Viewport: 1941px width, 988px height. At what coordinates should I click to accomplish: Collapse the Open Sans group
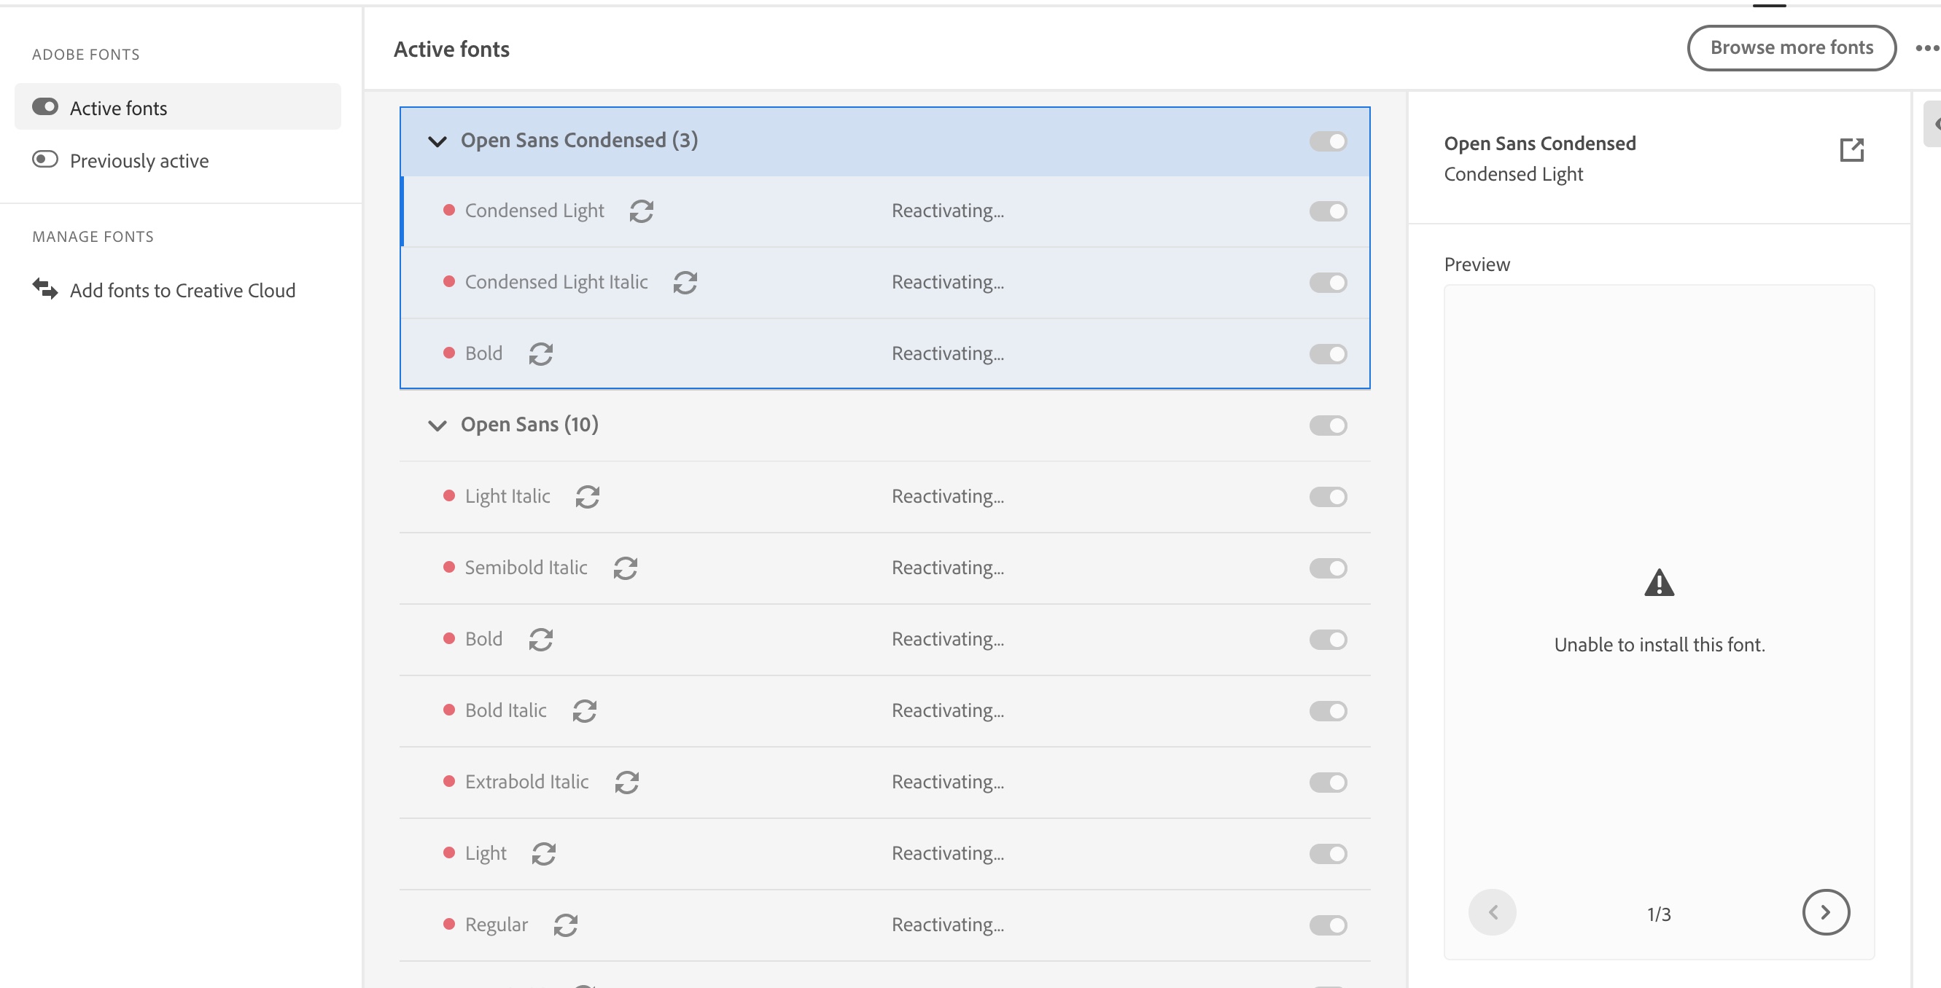(437, 425)
